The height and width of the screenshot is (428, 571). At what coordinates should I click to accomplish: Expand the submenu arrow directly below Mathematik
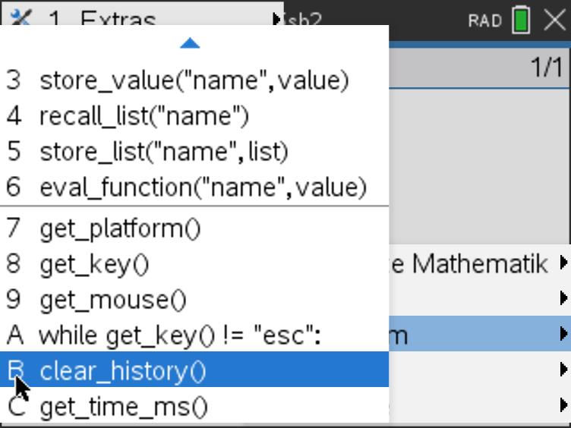563,297
